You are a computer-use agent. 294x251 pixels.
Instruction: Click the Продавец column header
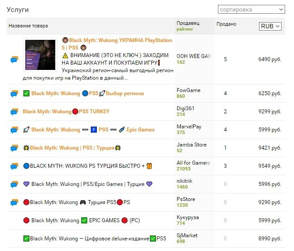click(x=188, y=23)
